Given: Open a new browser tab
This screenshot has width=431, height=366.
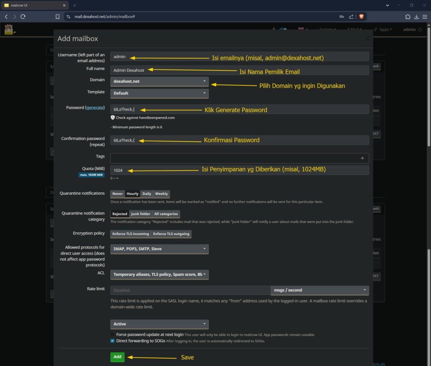Looking at the screenshot, I should (x=74, y=5).
